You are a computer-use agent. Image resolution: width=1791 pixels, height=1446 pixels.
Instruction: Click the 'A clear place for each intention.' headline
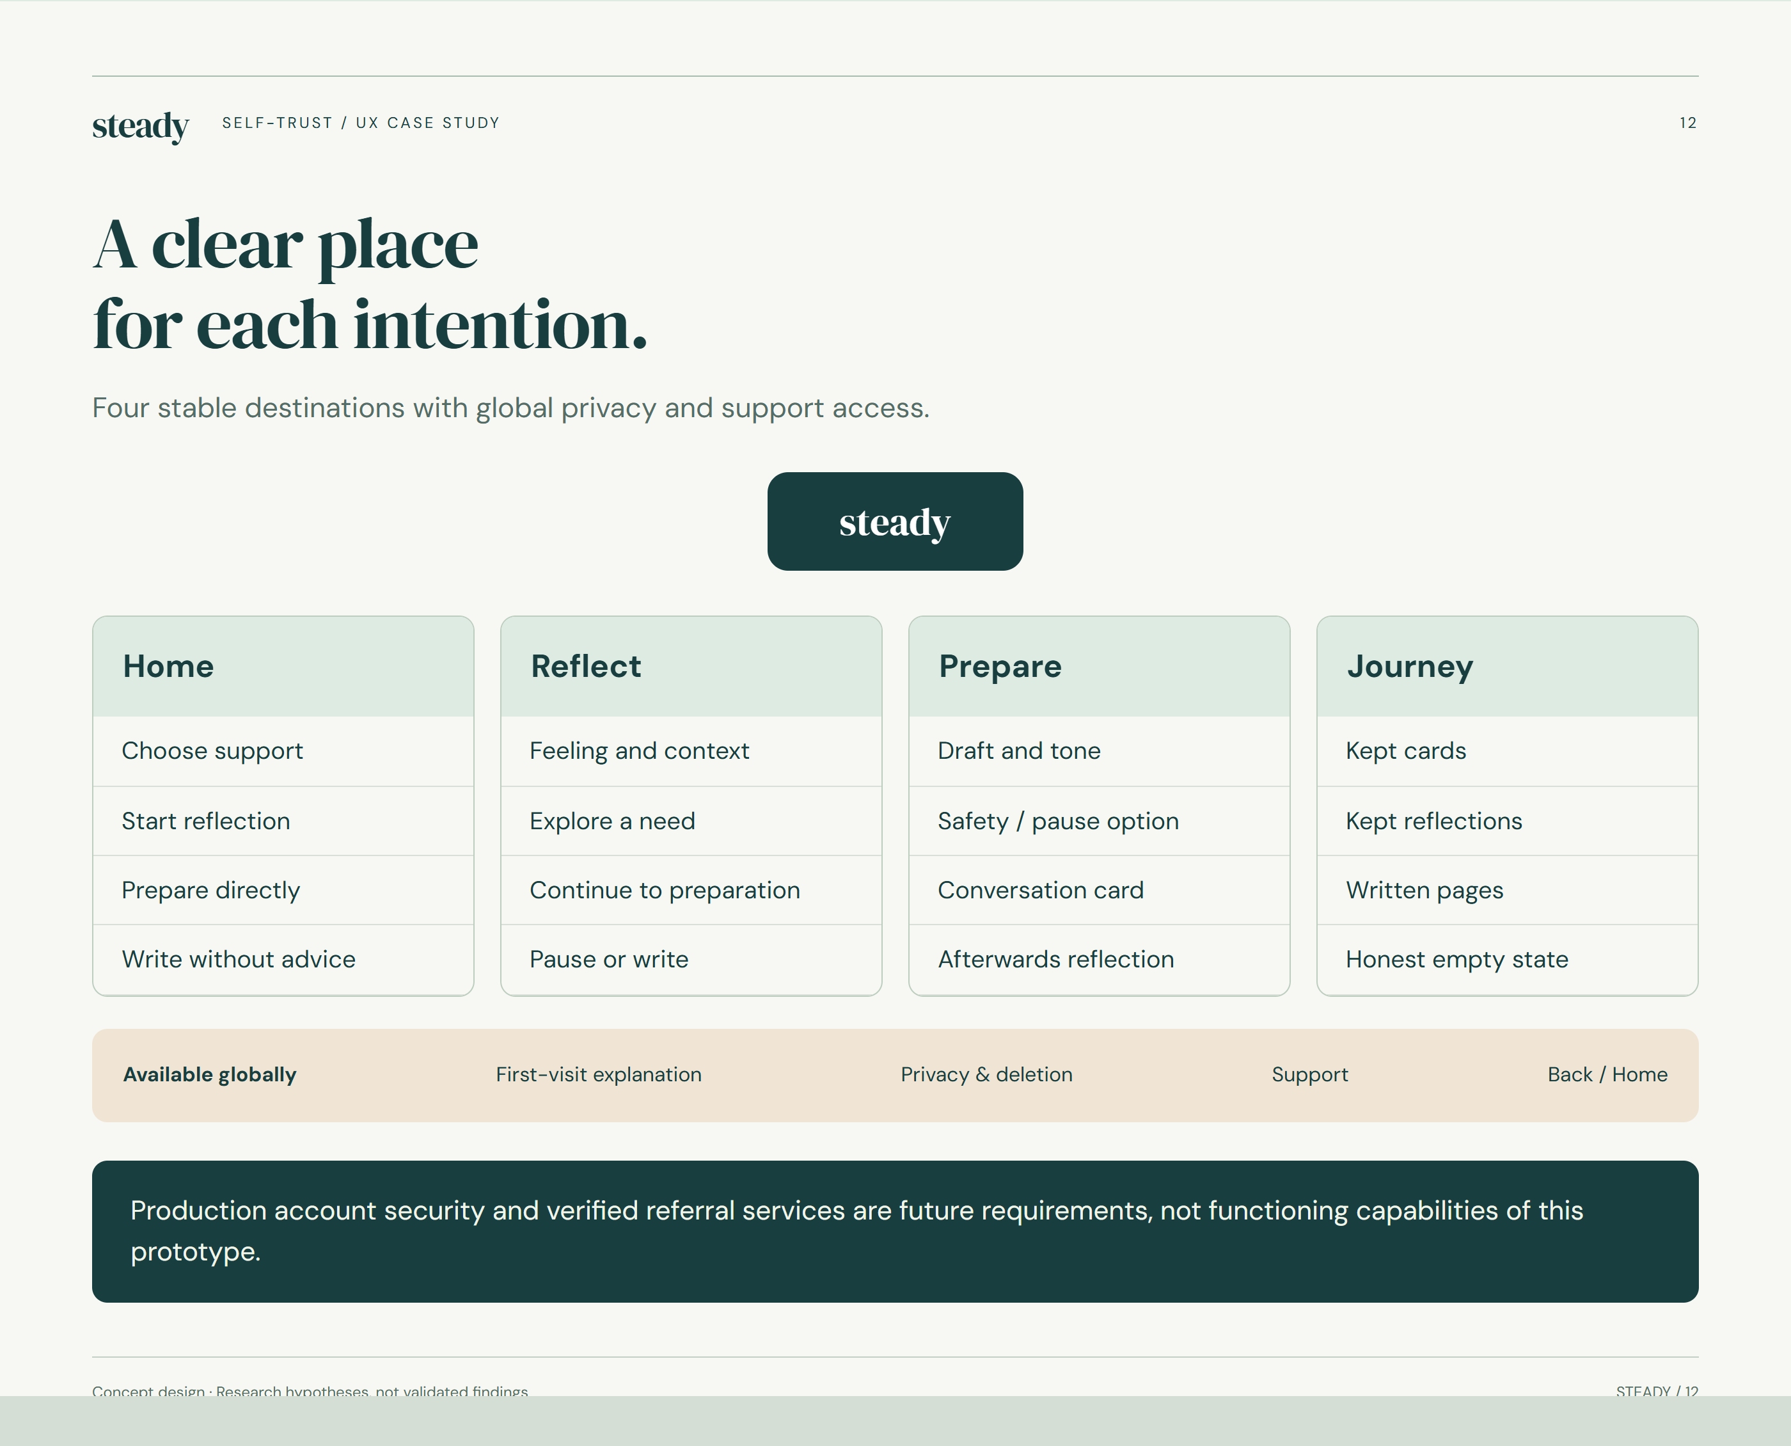pos(370,285)
